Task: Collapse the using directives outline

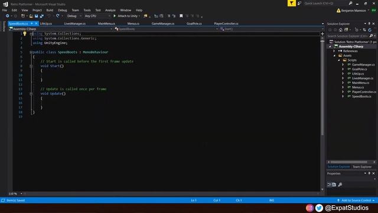Action: pos(31,34)
